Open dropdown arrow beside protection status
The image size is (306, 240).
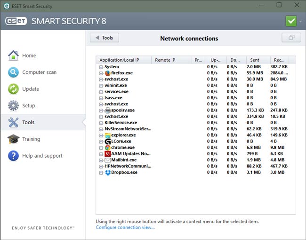point(300,21)
